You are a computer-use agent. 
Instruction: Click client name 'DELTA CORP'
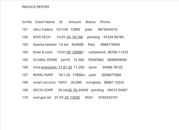pyautogui.click(x=43, y=90)
